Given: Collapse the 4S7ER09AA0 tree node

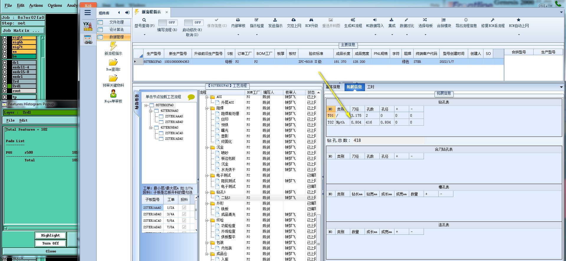Looking at the screenshot, I should 151,111.
